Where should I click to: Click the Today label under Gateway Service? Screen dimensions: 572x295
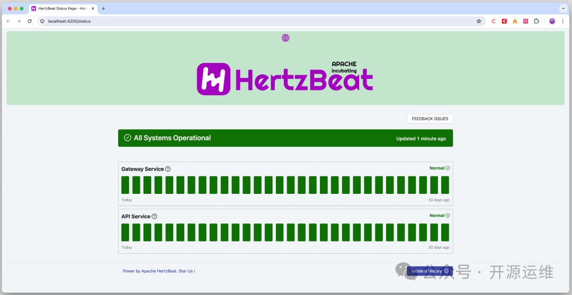pos(127,200)
